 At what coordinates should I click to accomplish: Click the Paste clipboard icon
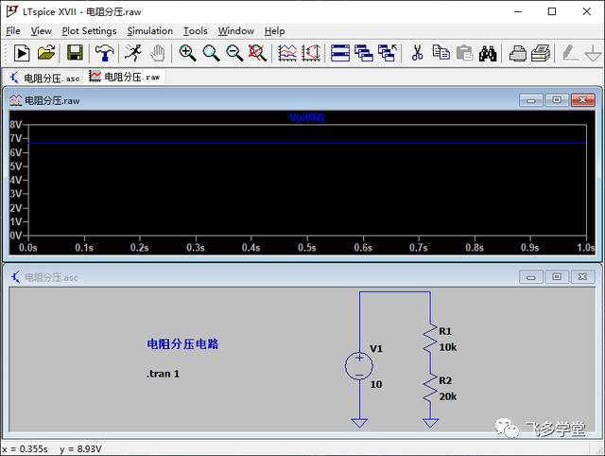tap(464, 53)
